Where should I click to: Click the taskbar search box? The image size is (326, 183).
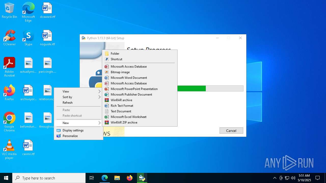pyautogui.click(x=49, y=178)
